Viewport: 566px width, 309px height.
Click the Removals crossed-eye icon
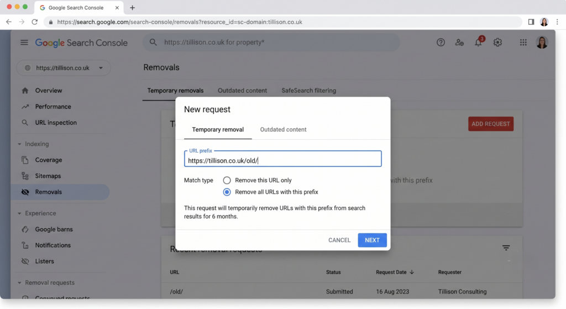[25, 192]
